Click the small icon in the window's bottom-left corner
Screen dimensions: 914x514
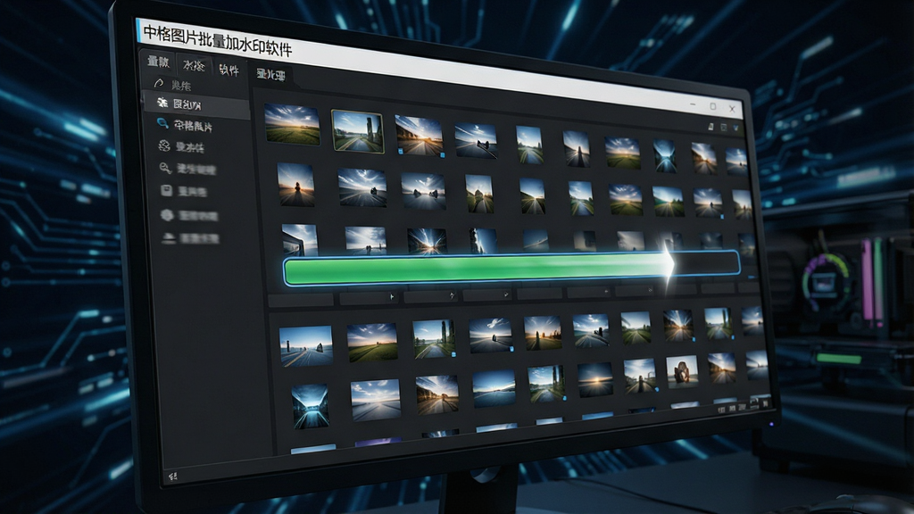(x=172, y=477)
